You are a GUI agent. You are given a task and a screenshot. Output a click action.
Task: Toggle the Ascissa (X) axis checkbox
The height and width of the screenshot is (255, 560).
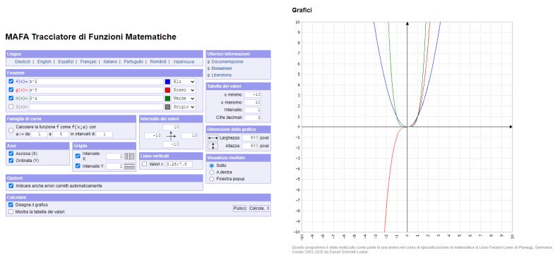click(x=11, y=154)
